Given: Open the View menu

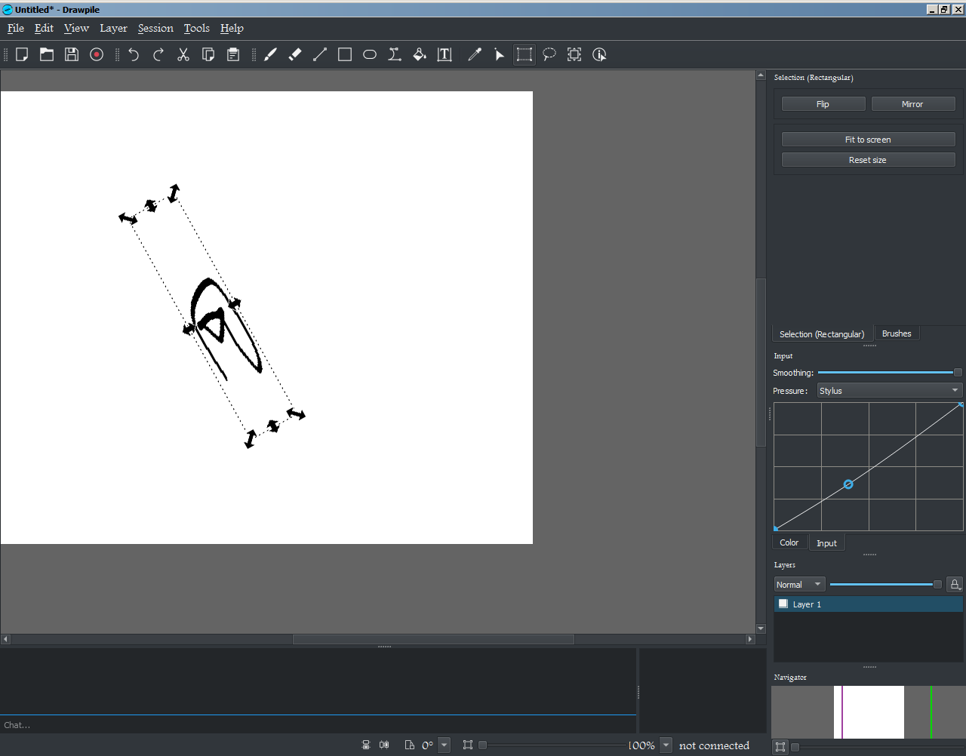Looking at the screenshot, I should click(76, 28).
